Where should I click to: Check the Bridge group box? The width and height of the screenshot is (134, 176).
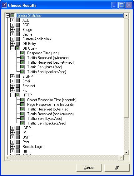(x=17, y=30)
